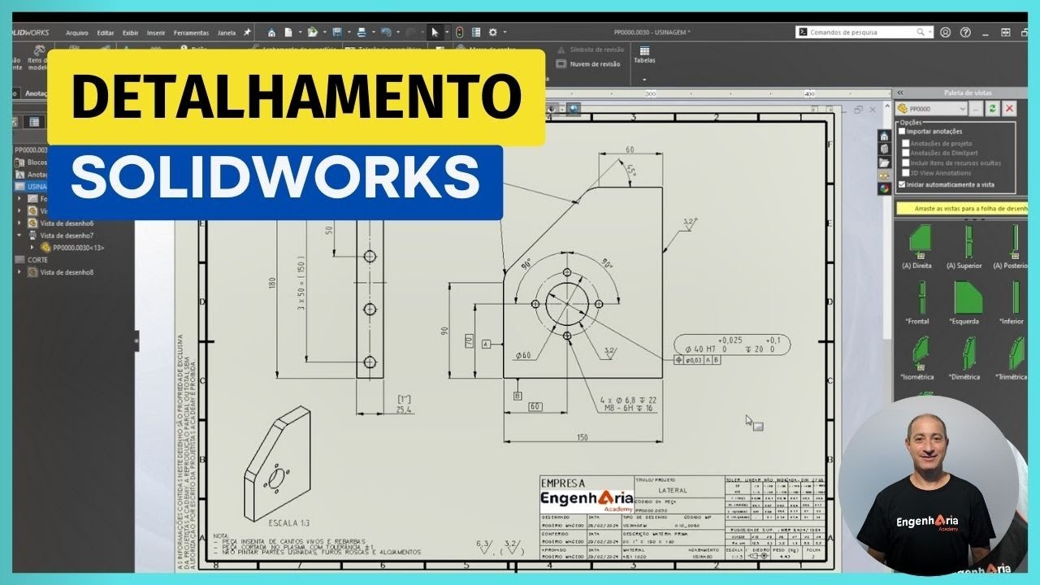The width and height of the screenshot is (1040, 585).
Task: Open File Explorer folder tab in task pane
Action: (884, 162)
